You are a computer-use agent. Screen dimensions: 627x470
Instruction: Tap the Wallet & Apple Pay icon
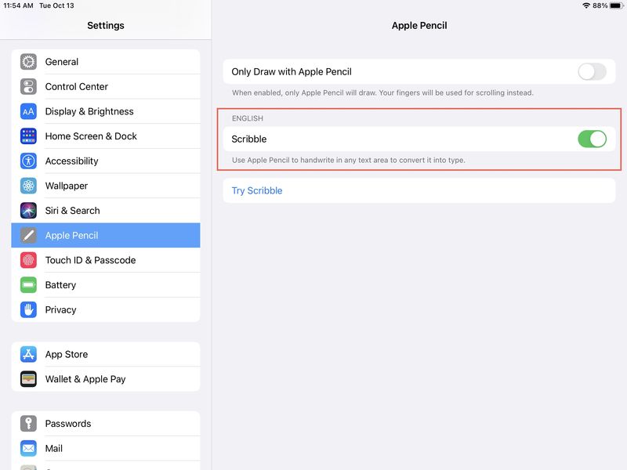tap(28, 379)
